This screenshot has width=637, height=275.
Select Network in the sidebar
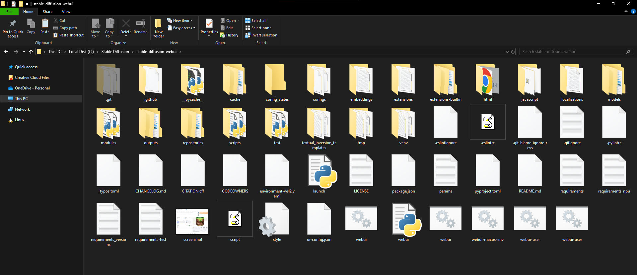pyautogui.click(x=22, y=109)
